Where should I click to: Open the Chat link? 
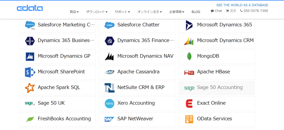pos(216,11)
